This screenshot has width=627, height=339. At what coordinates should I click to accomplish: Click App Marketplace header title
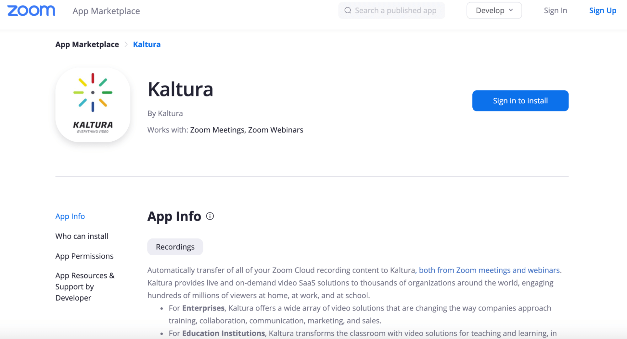coord(106,11)
